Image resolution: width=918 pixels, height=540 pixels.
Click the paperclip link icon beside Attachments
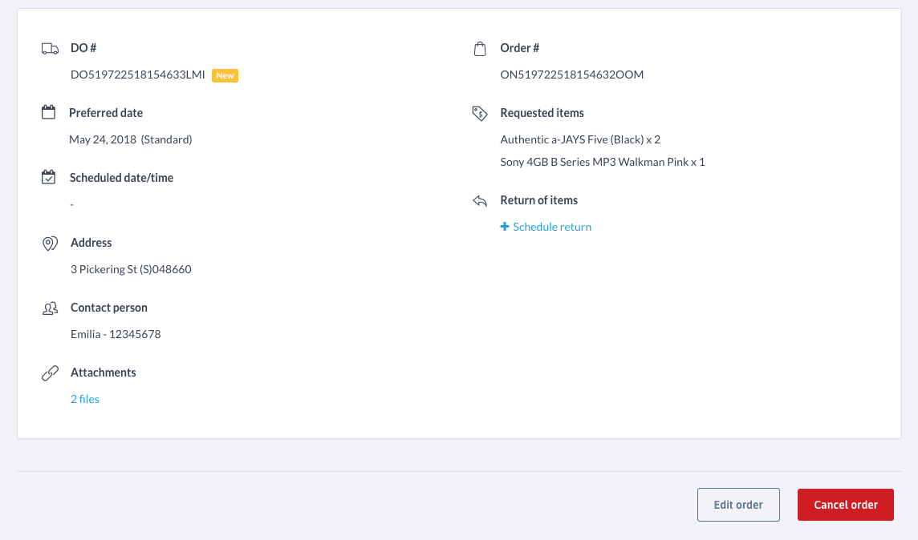click(50, 373)
